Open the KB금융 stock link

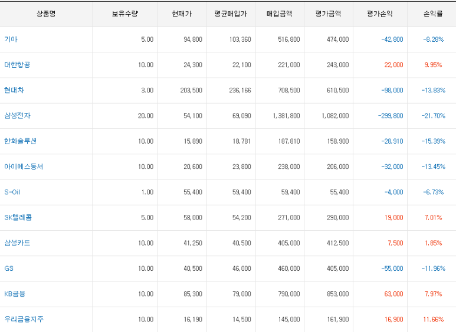pos(15,294)
